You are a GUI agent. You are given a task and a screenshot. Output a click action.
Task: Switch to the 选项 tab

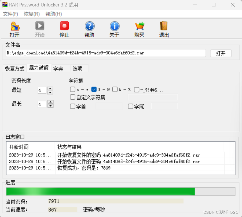click(79, 68)
